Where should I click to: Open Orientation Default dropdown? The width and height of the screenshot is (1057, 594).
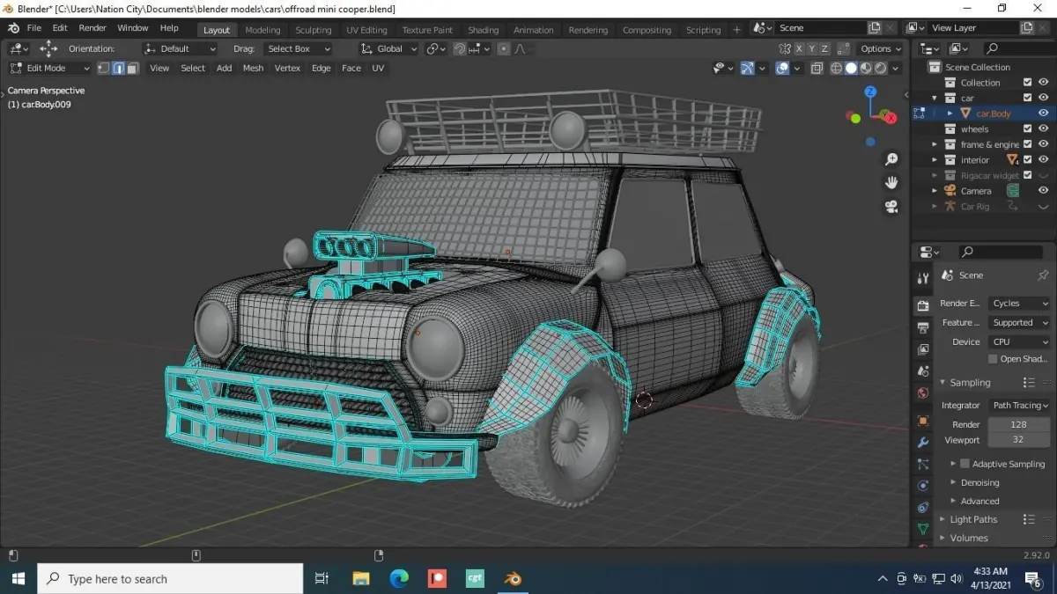180,48
